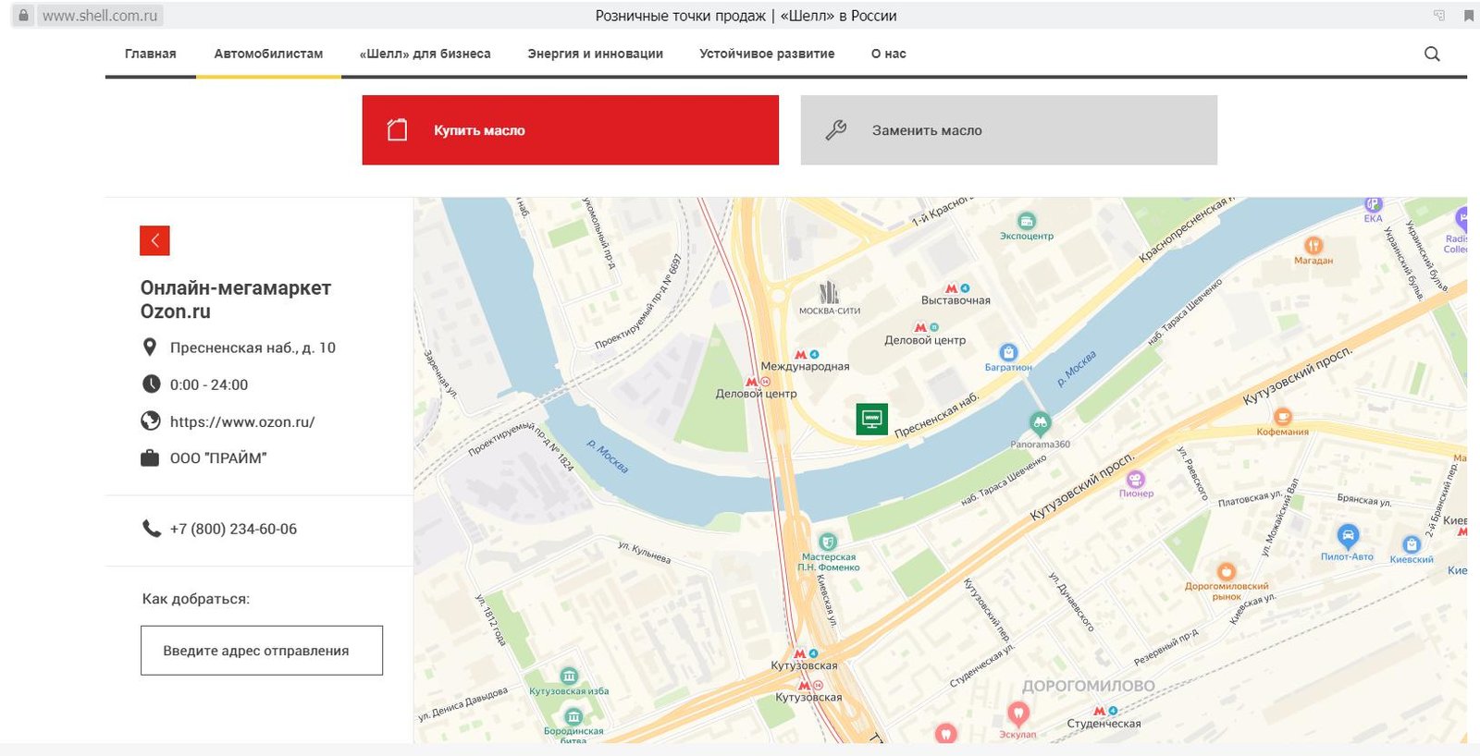1480x756 pixels.
Task: Click the Магадан restaurant icon
Action: (x=1313, y=245)
